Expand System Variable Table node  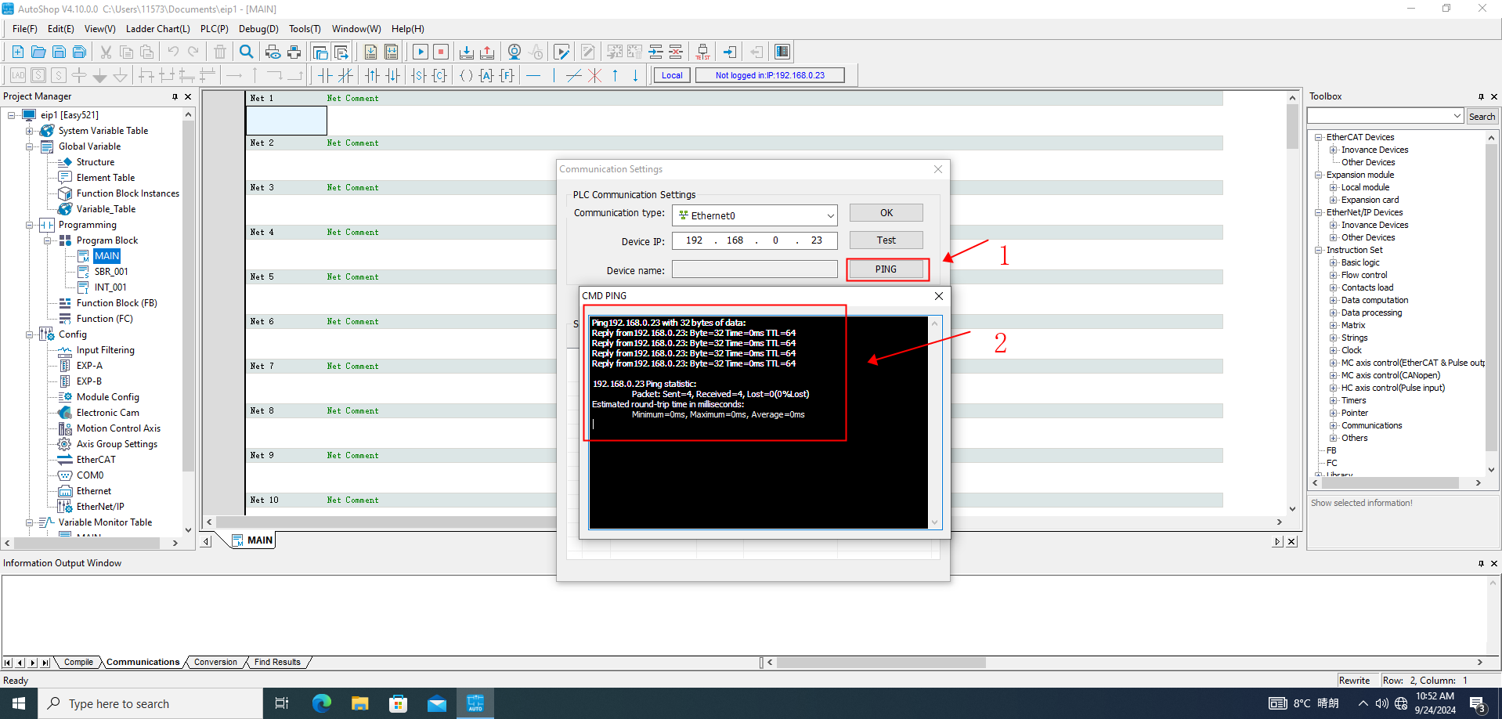[x=29, y=131]
